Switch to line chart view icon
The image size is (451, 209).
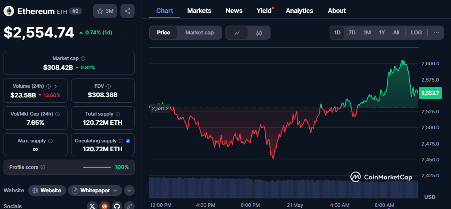coord(237,33)
